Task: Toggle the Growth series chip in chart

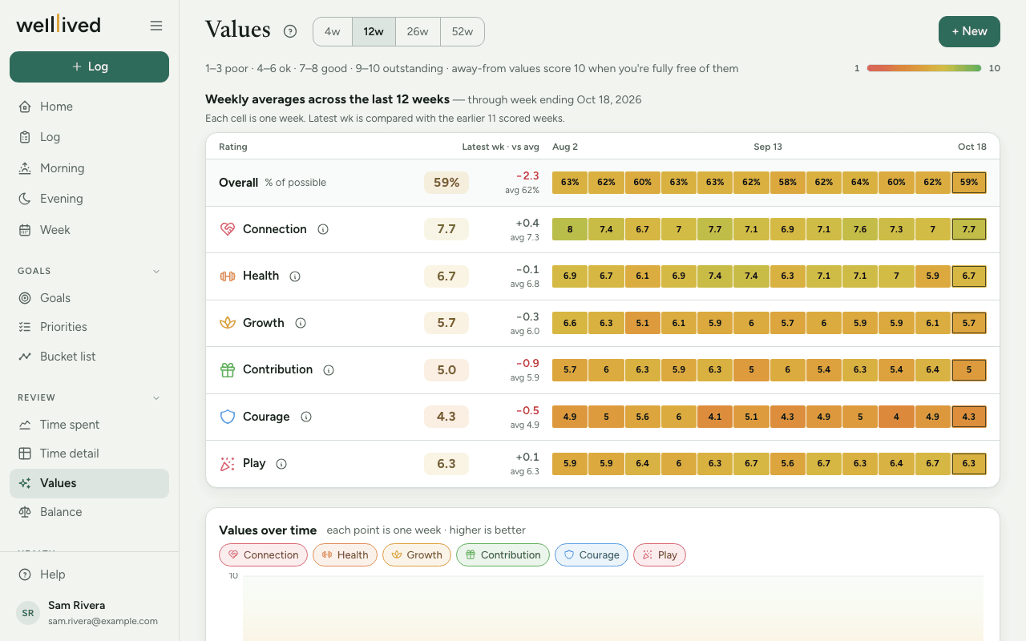Action: (417, 555)
